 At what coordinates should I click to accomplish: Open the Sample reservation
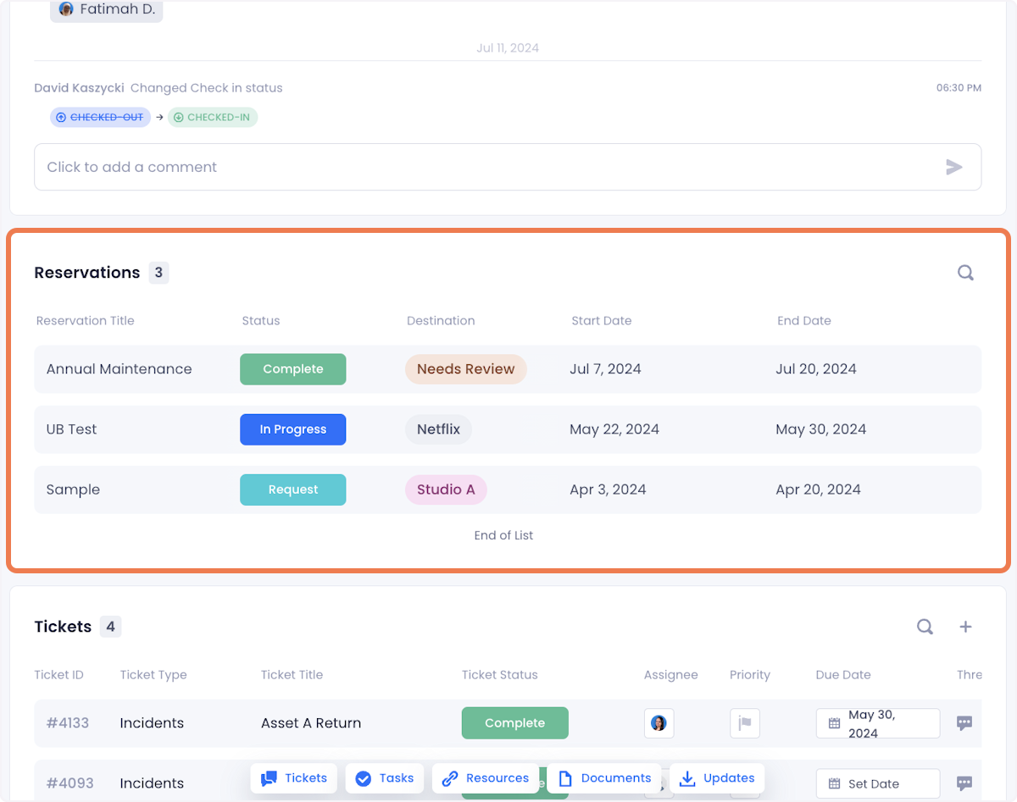508,489
